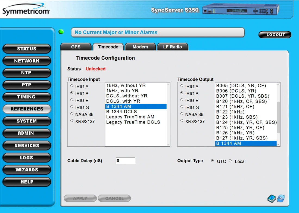The height and width of the screenshot is (213, 299).
Task: Click the LOGOUT button
Action: click(275, 35)
